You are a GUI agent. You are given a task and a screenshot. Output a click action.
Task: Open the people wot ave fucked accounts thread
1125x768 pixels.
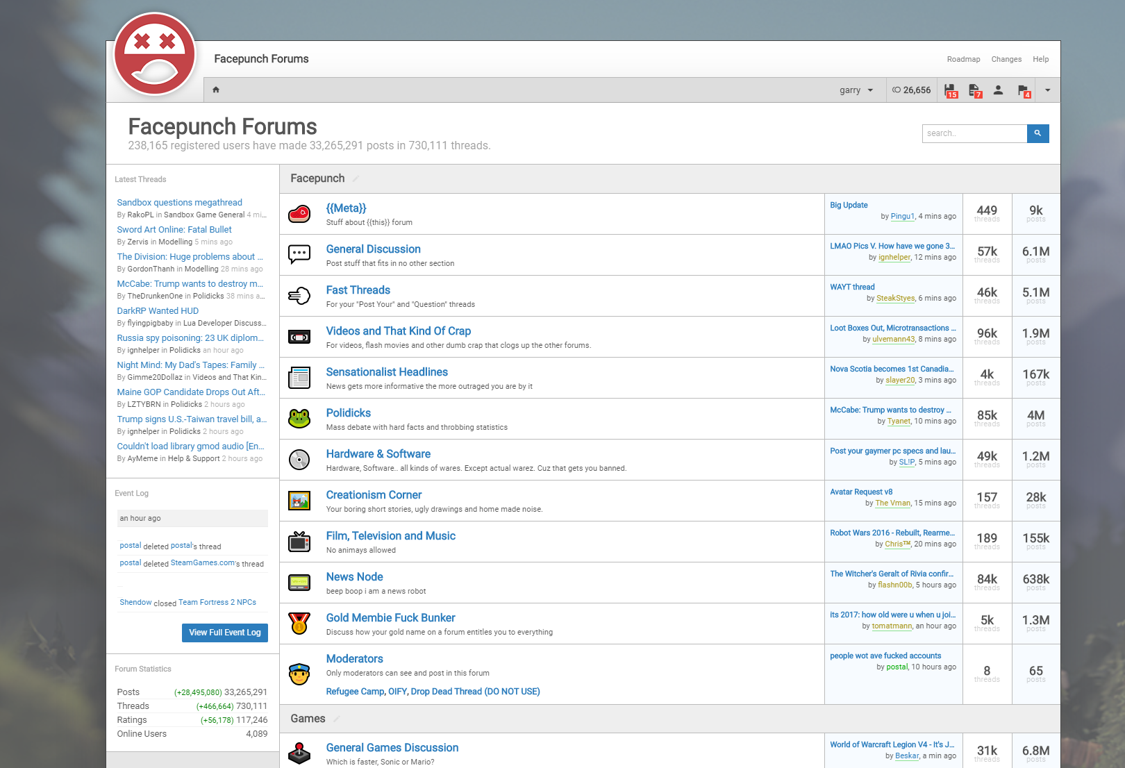(885, 656)
